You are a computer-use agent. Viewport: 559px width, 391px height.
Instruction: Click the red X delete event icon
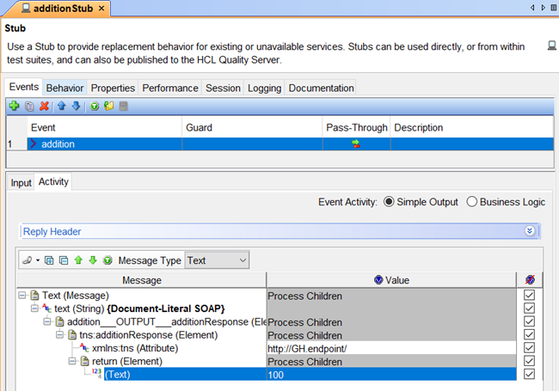[44, 106]
